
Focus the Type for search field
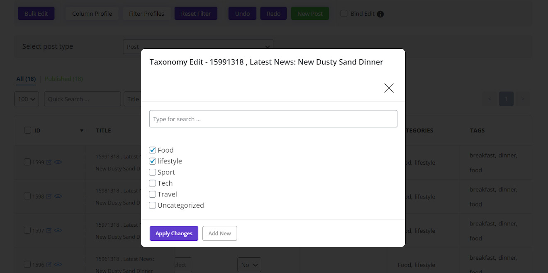coord(273,119)
